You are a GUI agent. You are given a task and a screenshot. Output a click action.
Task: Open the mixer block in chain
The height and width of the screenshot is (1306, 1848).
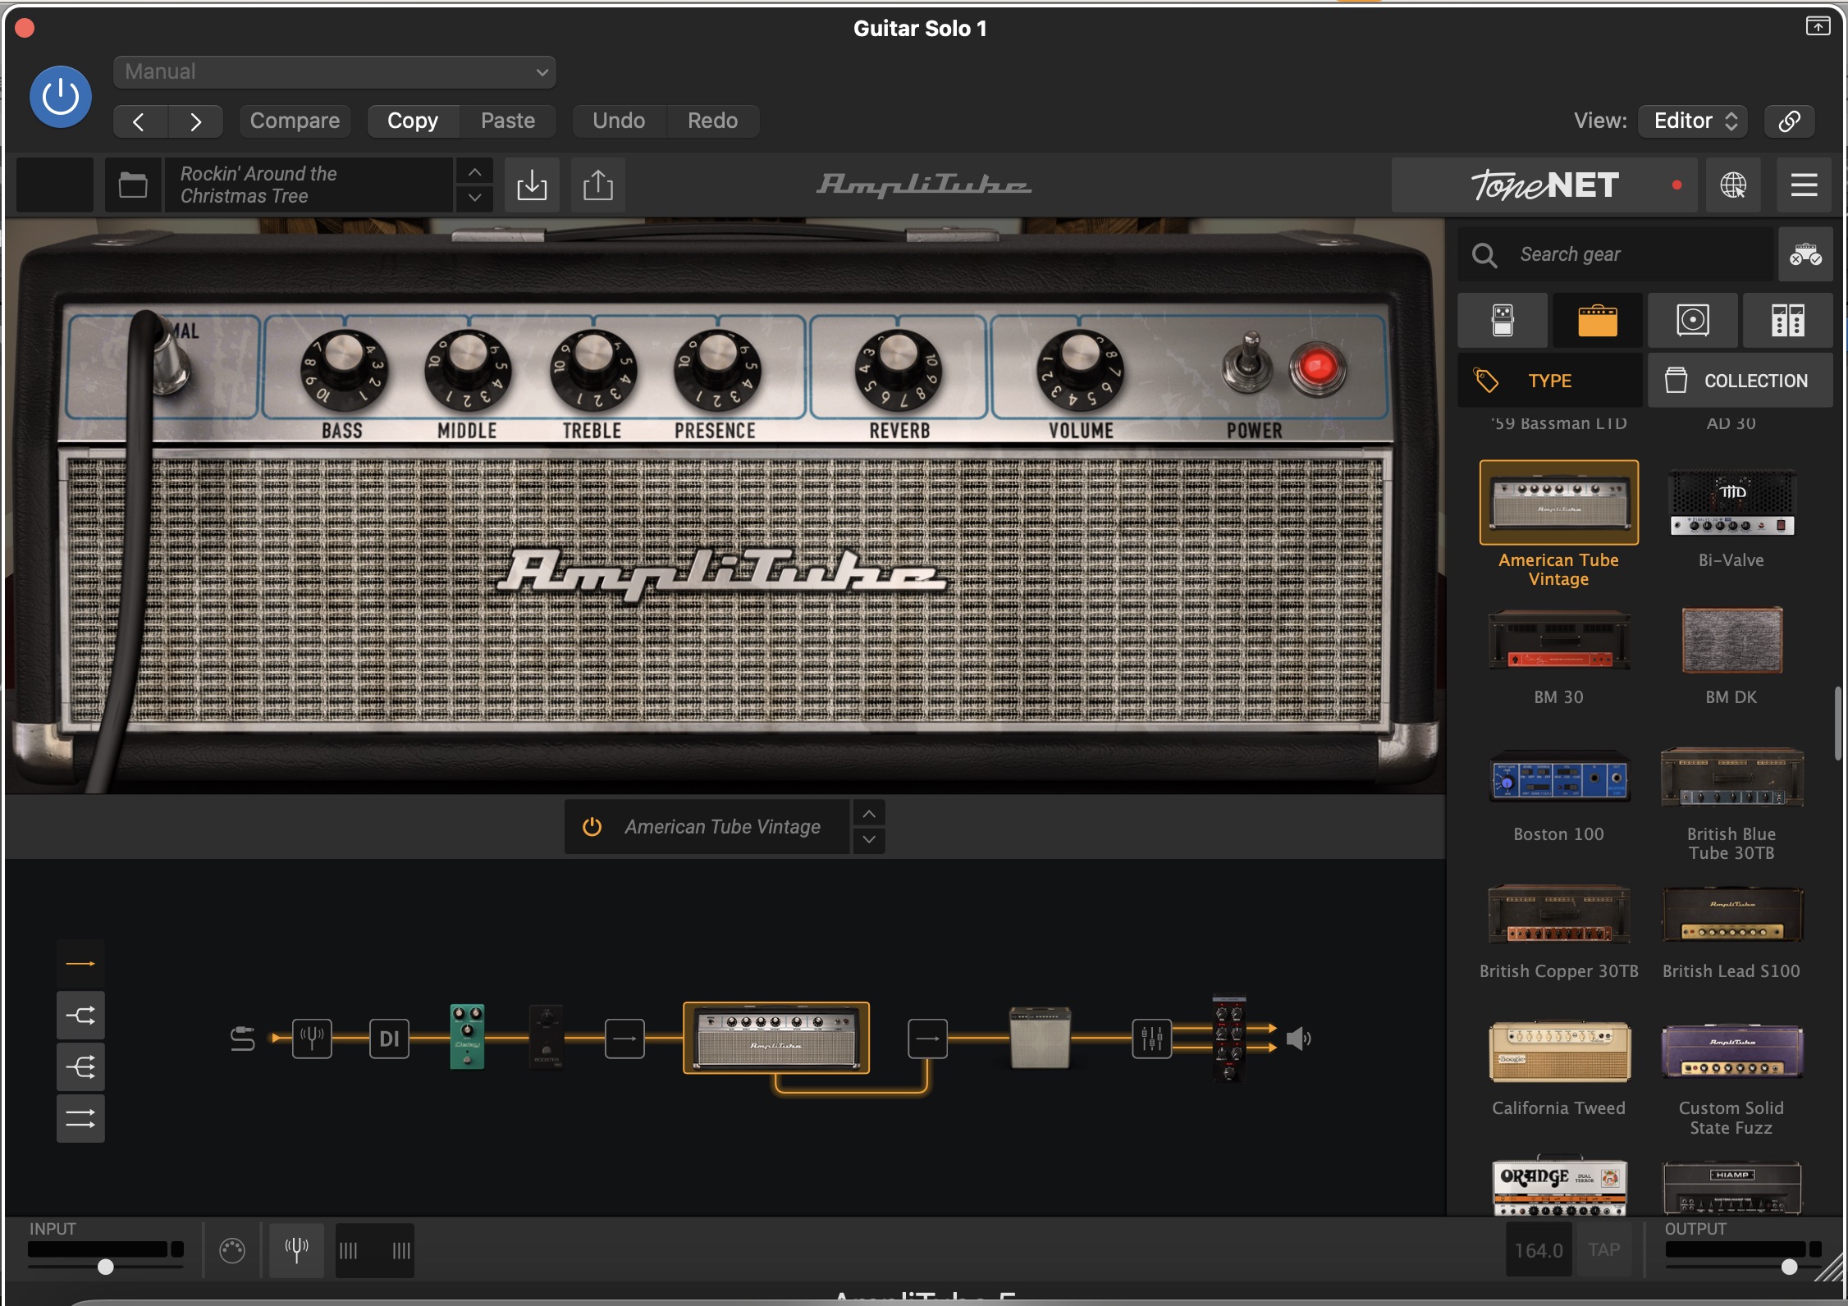(x=1152, y=1039)
